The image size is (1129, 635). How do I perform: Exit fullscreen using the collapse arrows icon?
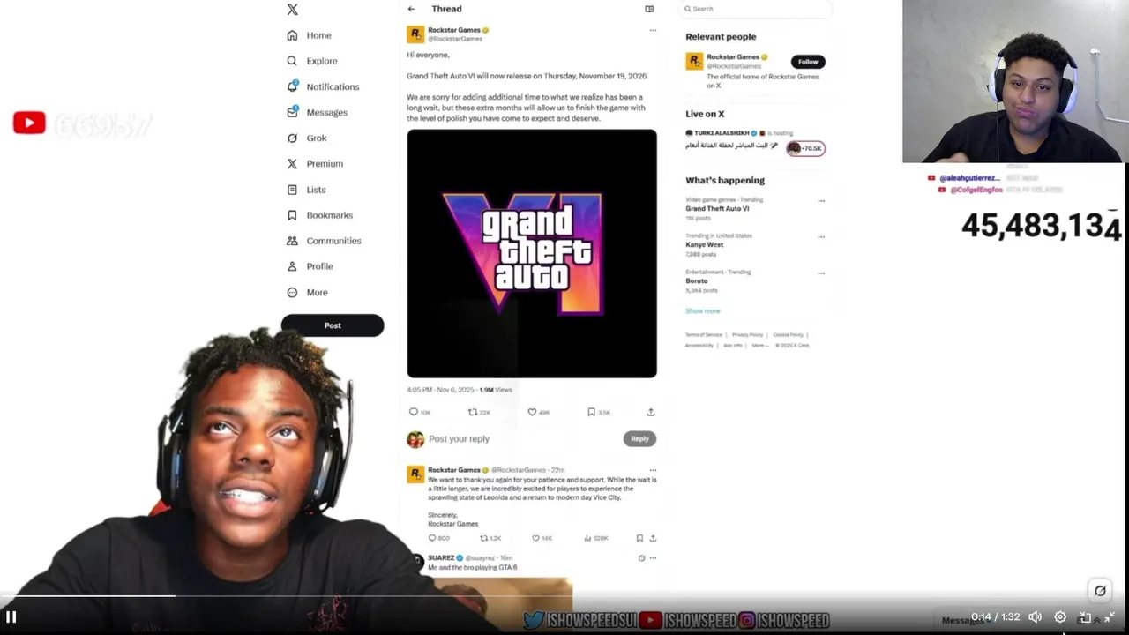(1110, 617)
